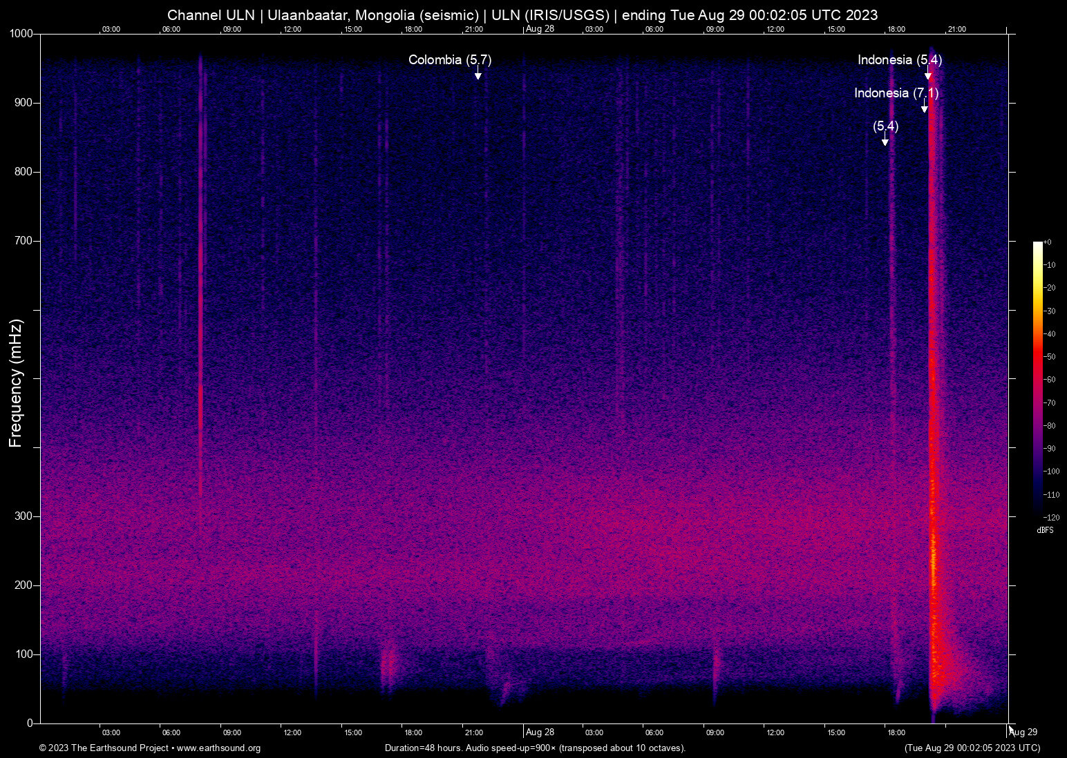
Task: Click the 100 frequency axis tick label
Action: 24,654
